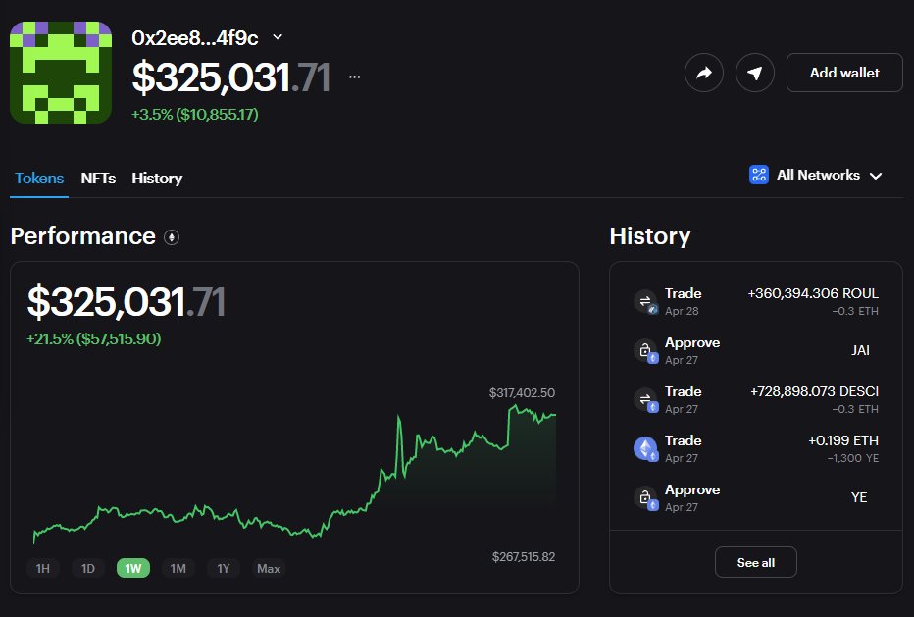Click the All Networks grid icon
The image size is (914, 617).
(x=758, y=175)
